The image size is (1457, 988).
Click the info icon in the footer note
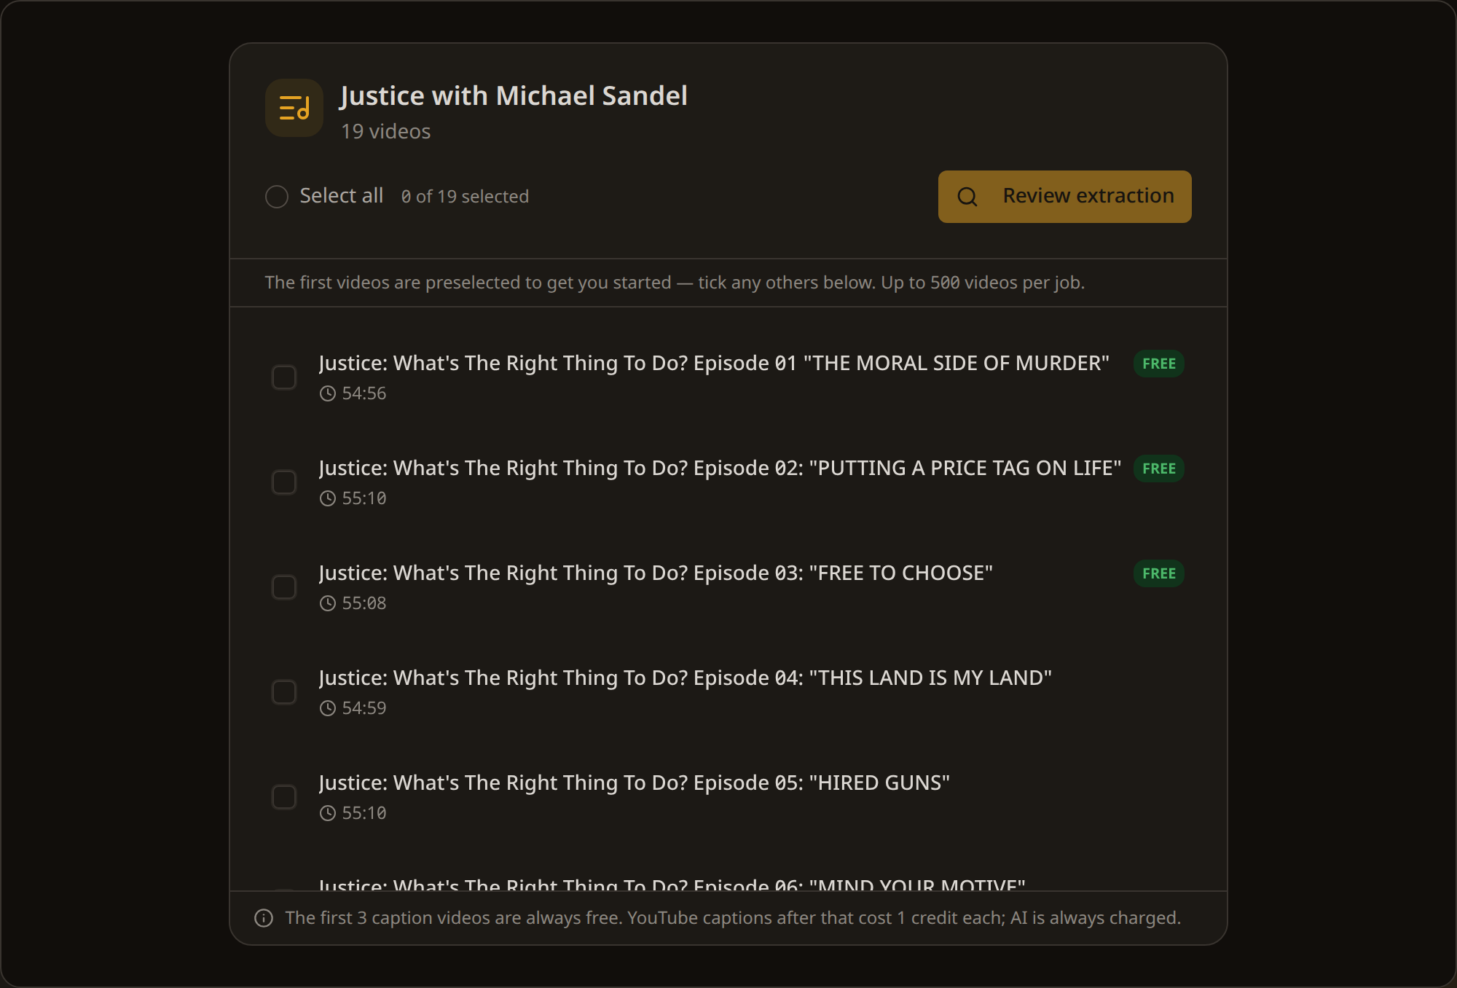(x=264, y=918)
